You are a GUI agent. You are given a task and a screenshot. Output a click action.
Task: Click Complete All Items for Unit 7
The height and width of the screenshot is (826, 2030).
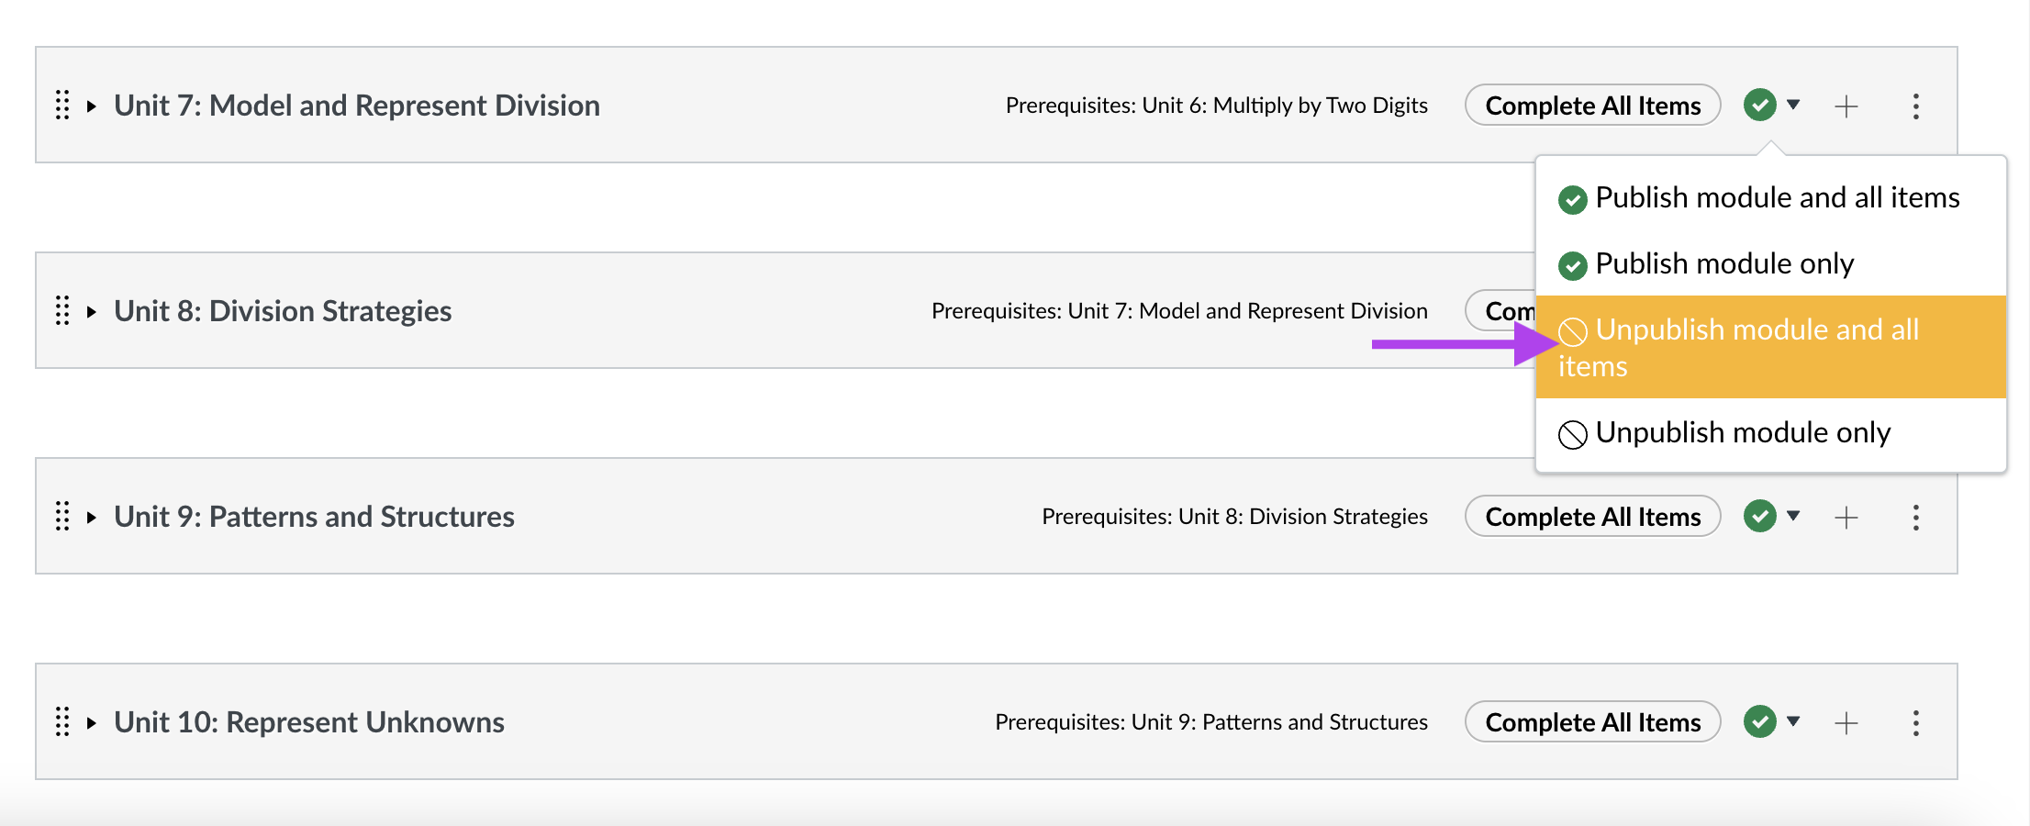(x=1592, y=106)
